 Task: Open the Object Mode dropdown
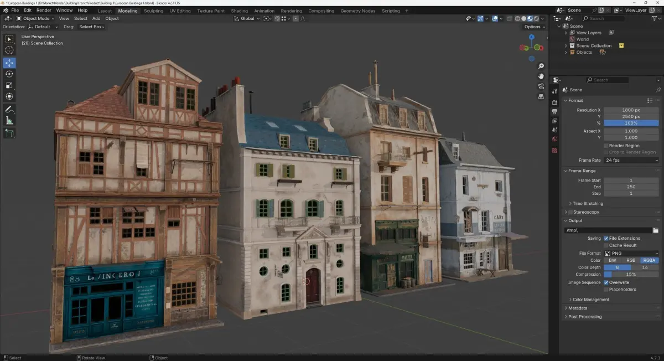[35, 18]
